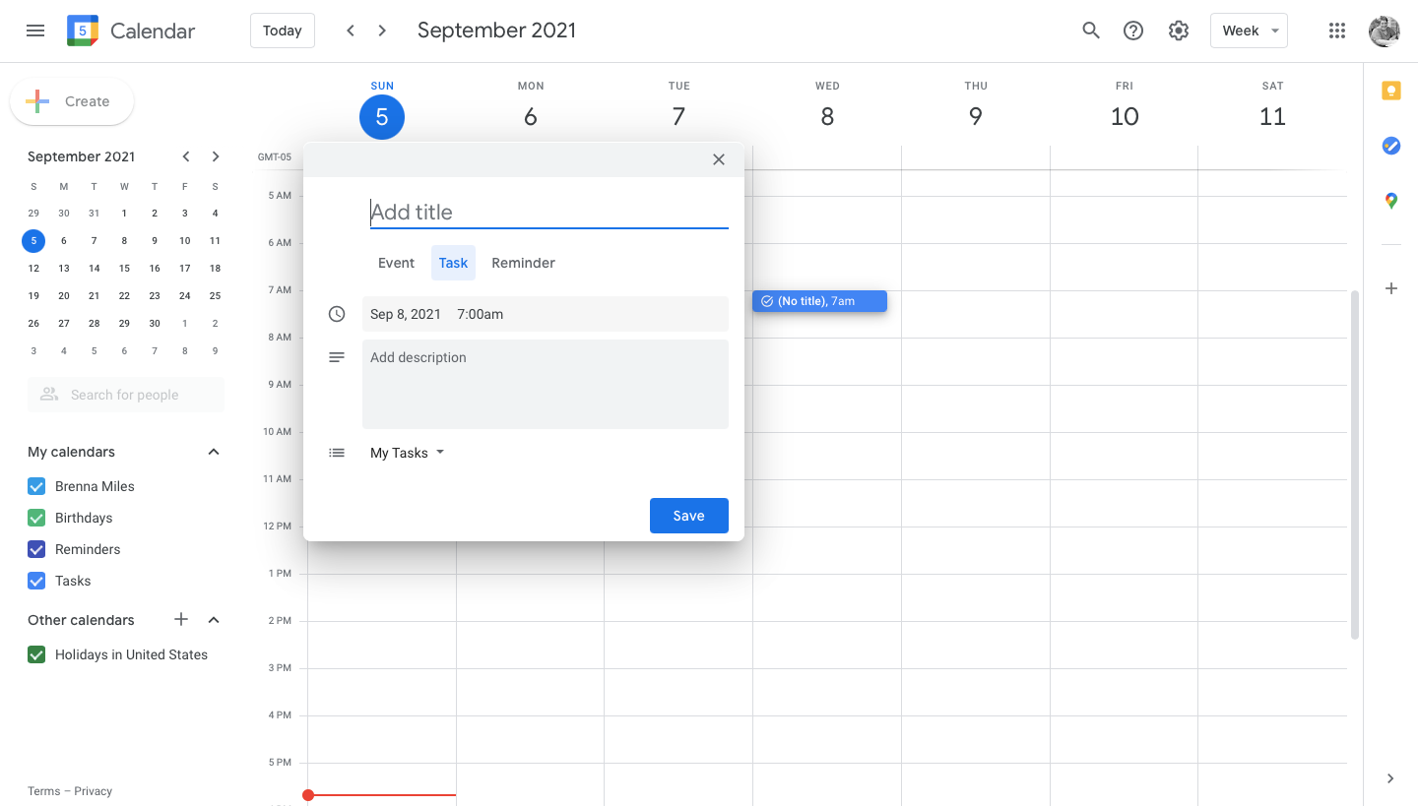Click the Add title input field
The width and height of the screenshot is (1418, 806).
tap(548, 212)
